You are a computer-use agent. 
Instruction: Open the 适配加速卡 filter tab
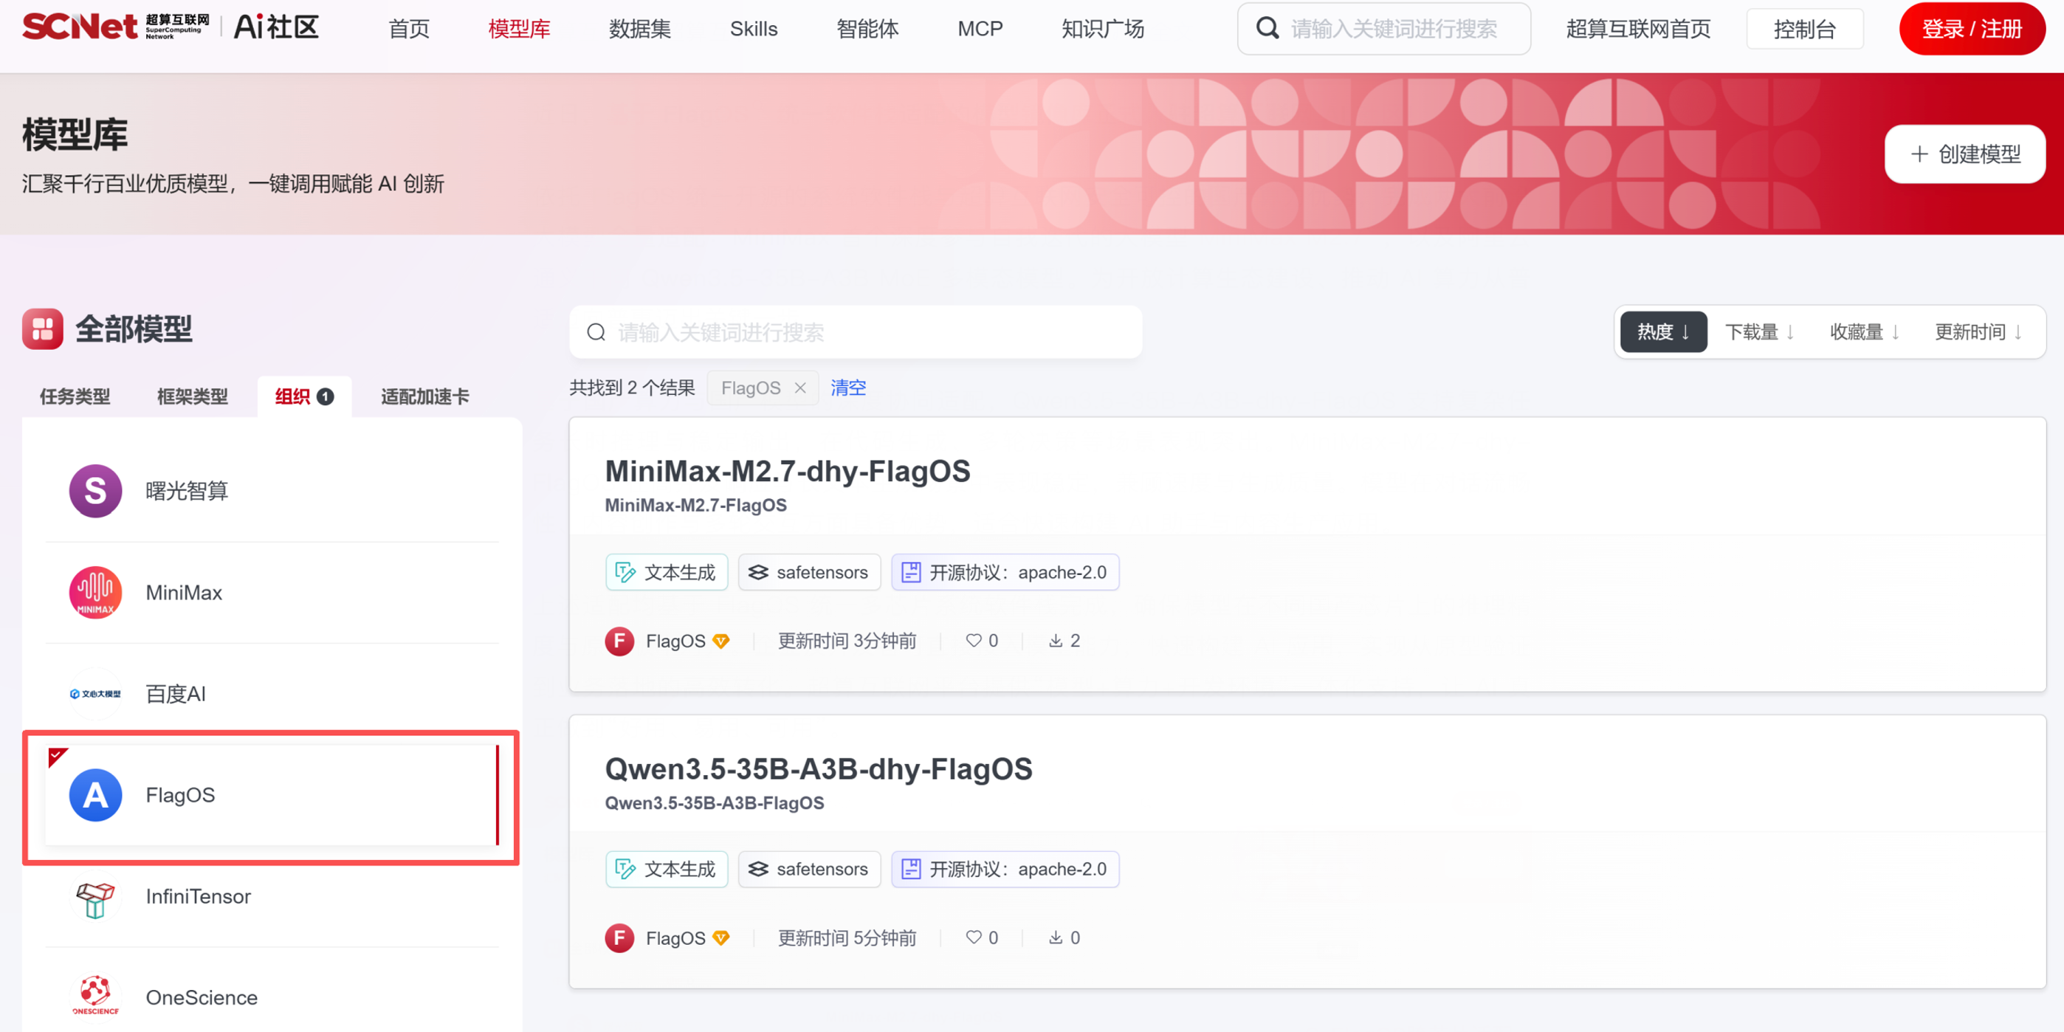click(424, 396)
